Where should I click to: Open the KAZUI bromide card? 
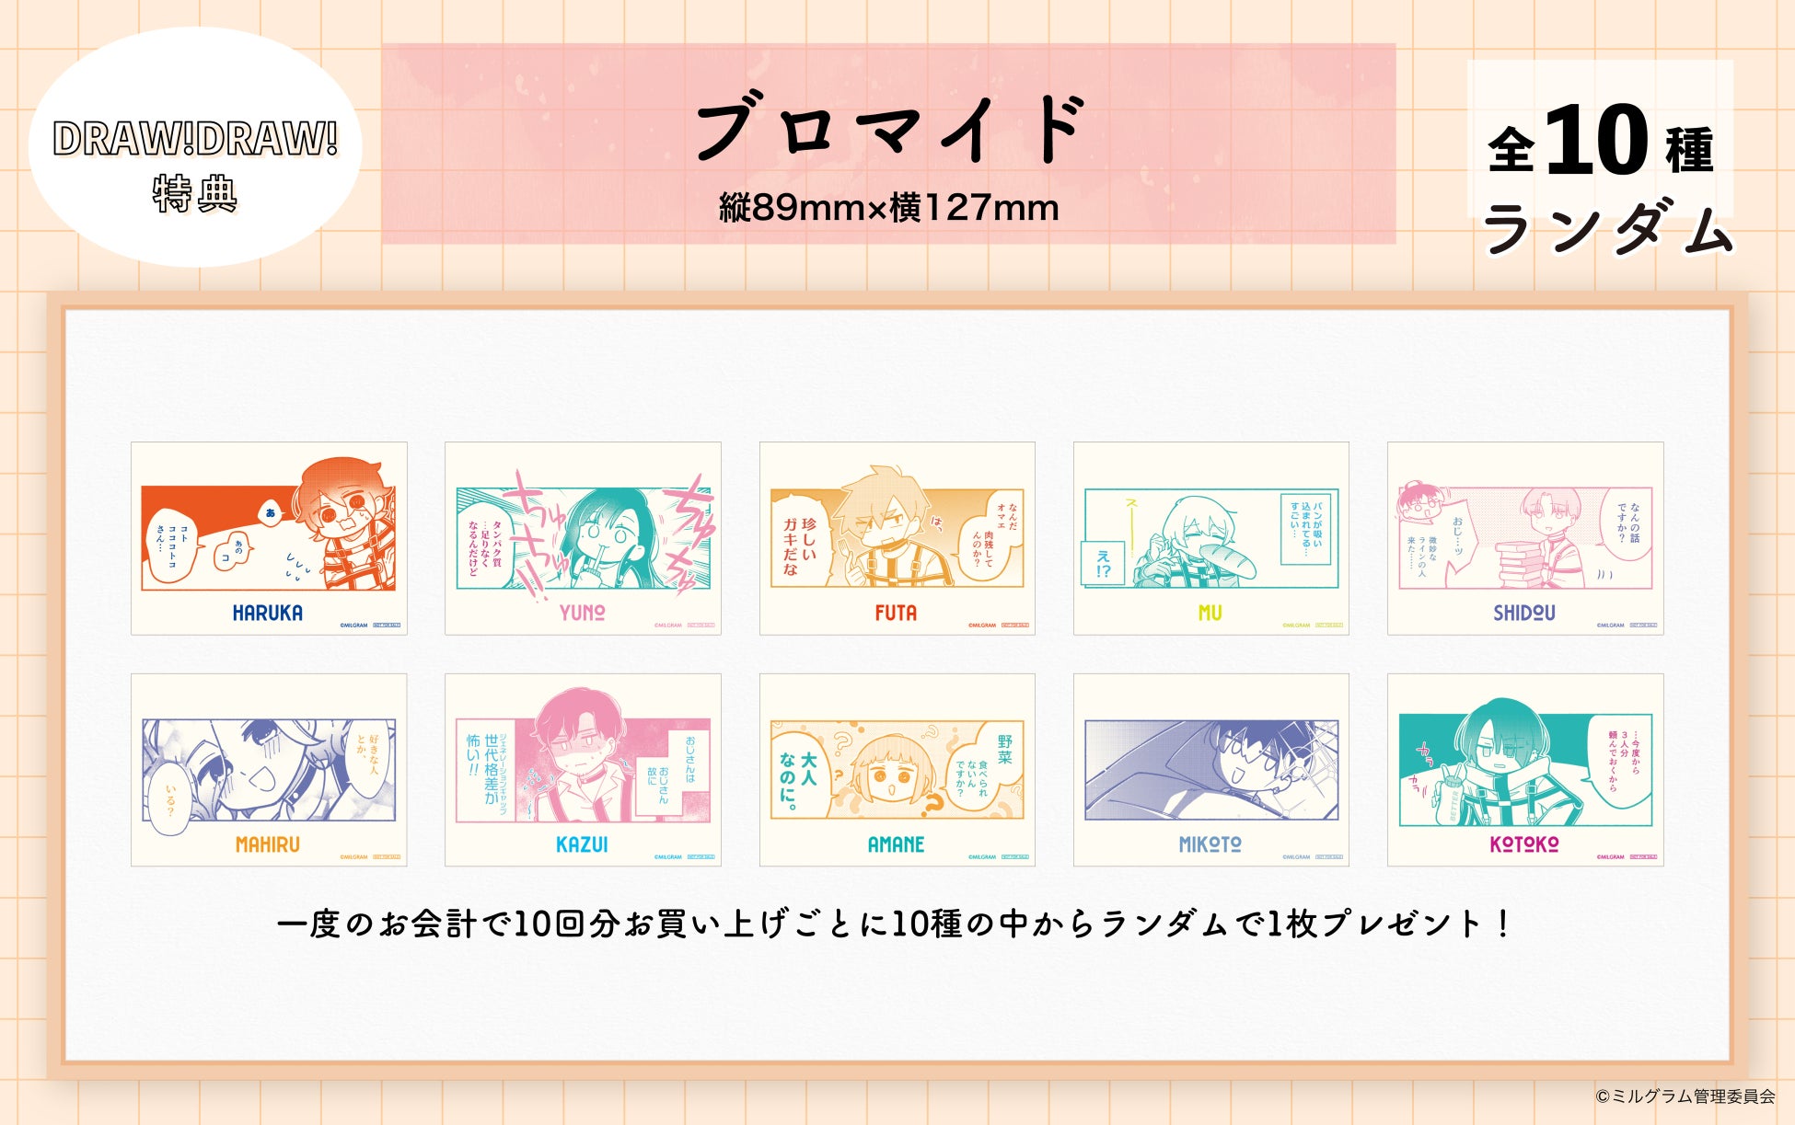583,770
